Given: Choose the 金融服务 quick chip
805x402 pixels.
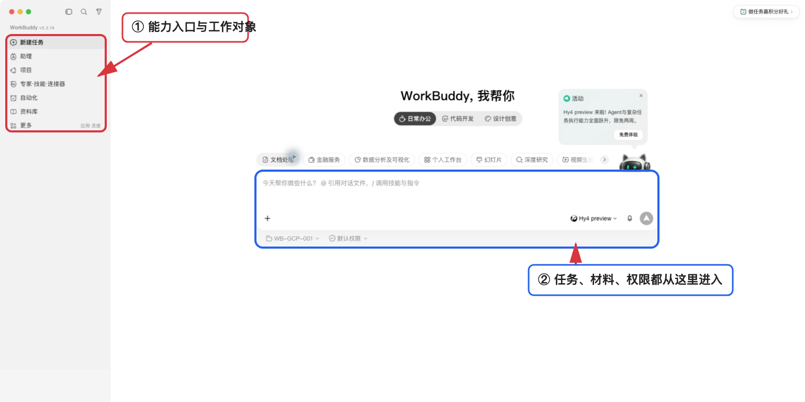Looking at the screenshot, I should pos(324,160).
